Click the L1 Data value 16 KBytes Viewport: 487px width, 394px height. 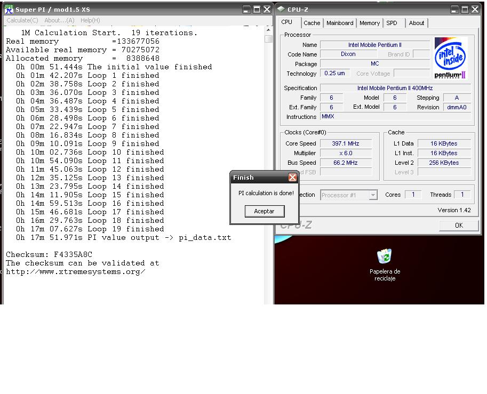(x=444, y=143)
